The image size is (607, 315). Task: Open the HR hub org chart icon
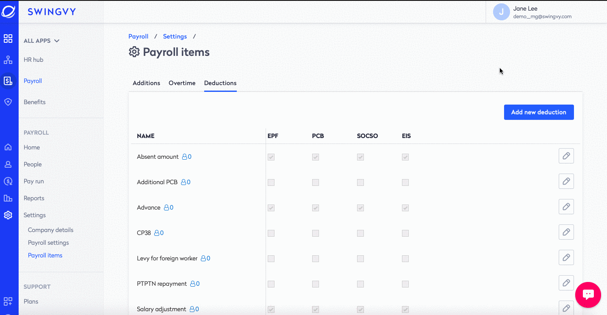click(8, 60)
